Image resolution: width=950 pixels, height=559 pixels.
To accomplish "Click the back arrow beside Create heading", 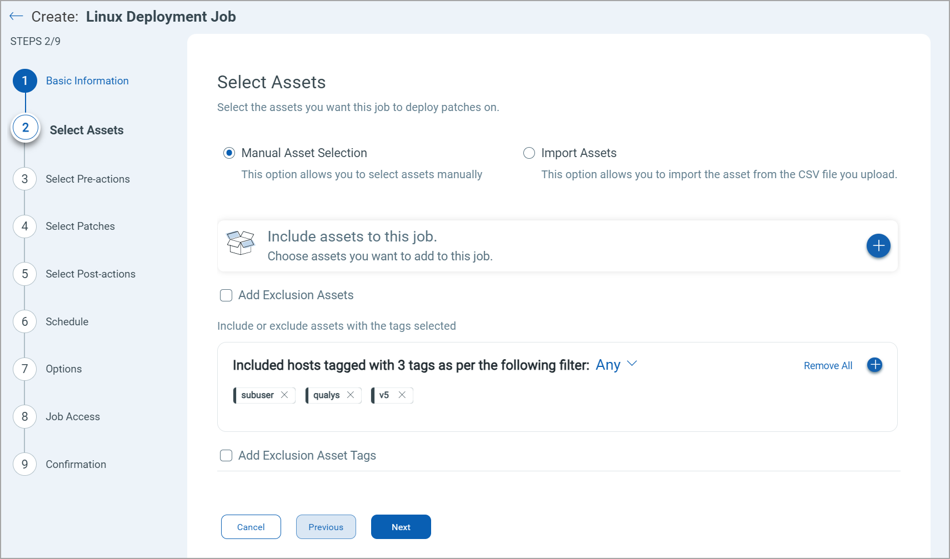I will pyautogui.click(x=16, y=16).
